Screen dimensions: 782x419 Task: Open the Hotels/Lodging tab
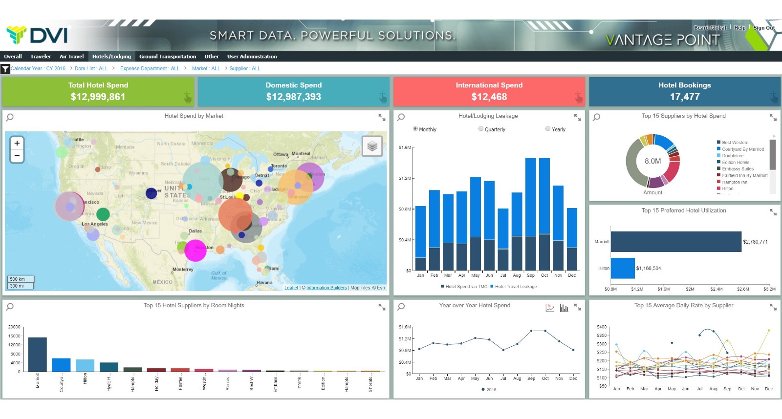(x=111, y=57)
